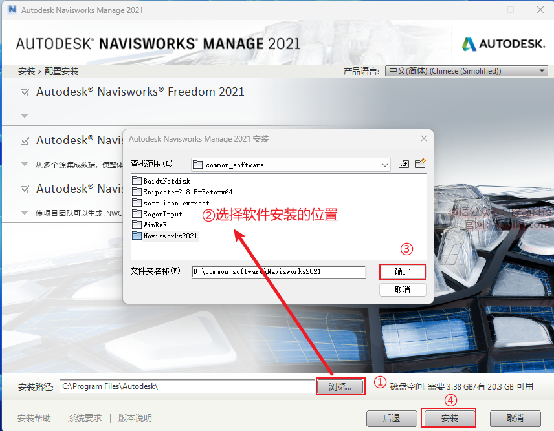Click the 磁盘空间 disk space text
Screen dimensions: 554x431
coord(461,386)
